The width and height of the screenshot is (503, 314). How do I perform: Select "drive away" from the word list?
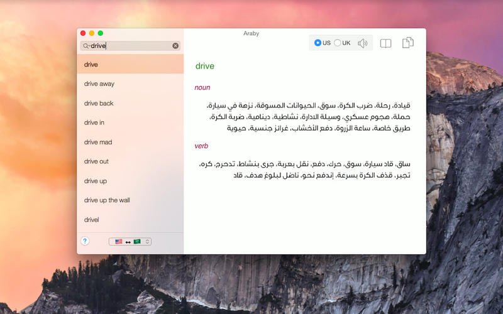pyautogui.click(x=99, y=84)
